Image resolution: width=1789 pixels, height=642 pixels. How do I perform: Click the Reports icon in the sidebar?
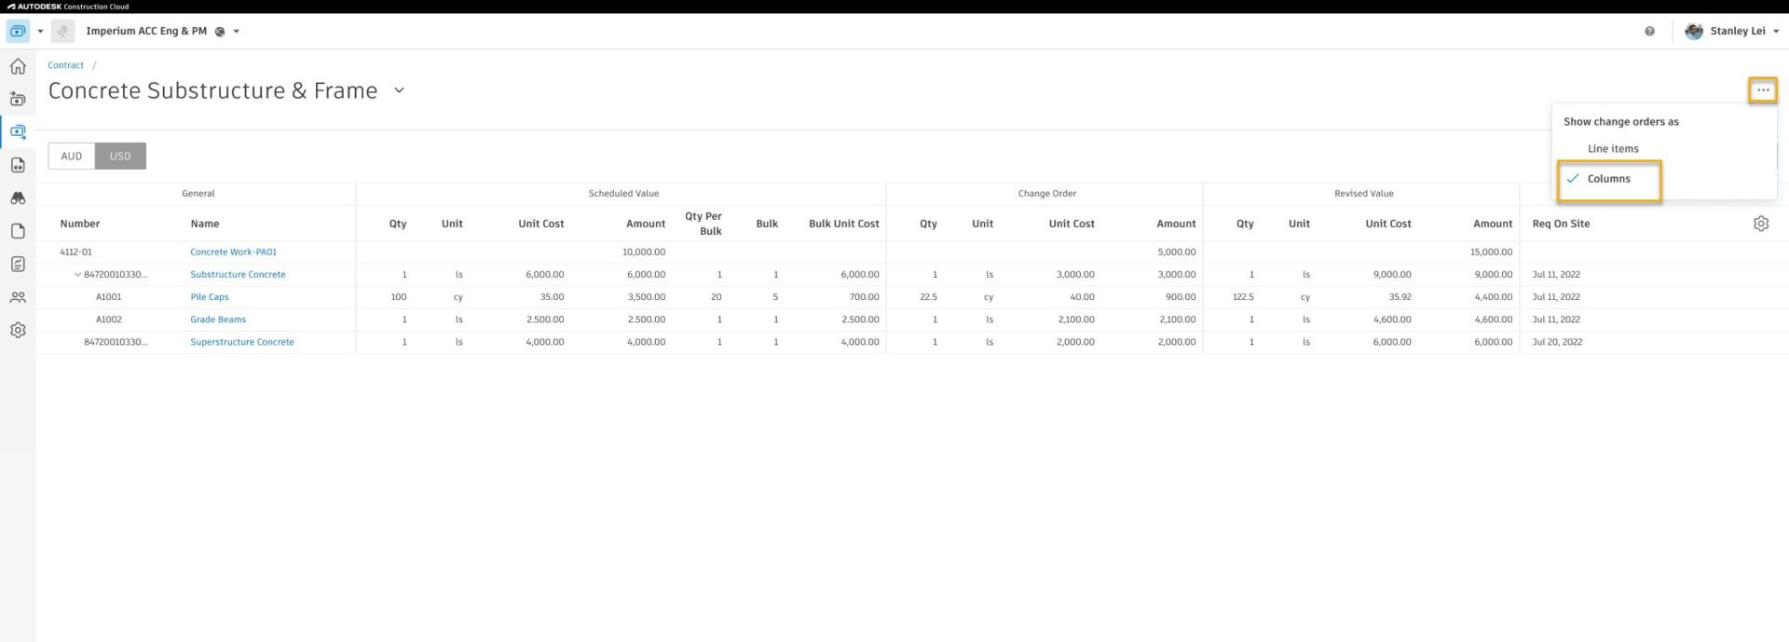pyautogui.click(x=18, y=265)
